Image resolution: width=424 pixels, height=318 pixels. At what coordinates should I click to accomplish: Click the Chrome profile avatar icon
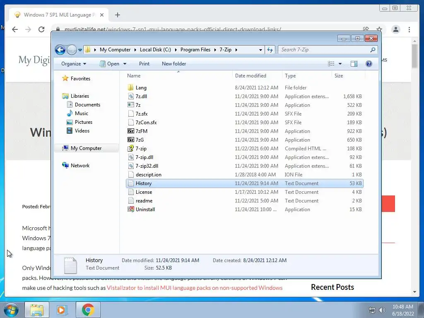(395, 29)
